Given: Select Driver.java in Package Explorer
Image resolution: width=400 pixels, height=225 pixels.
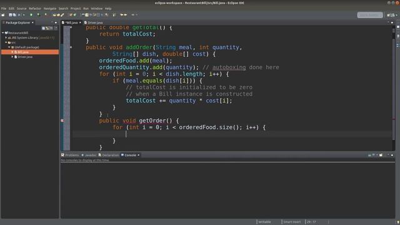Looking at the screenshot, I should 25,57.
